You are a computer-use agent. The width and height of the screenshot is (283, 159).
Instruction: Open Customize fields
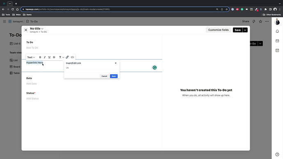point(218,30)
